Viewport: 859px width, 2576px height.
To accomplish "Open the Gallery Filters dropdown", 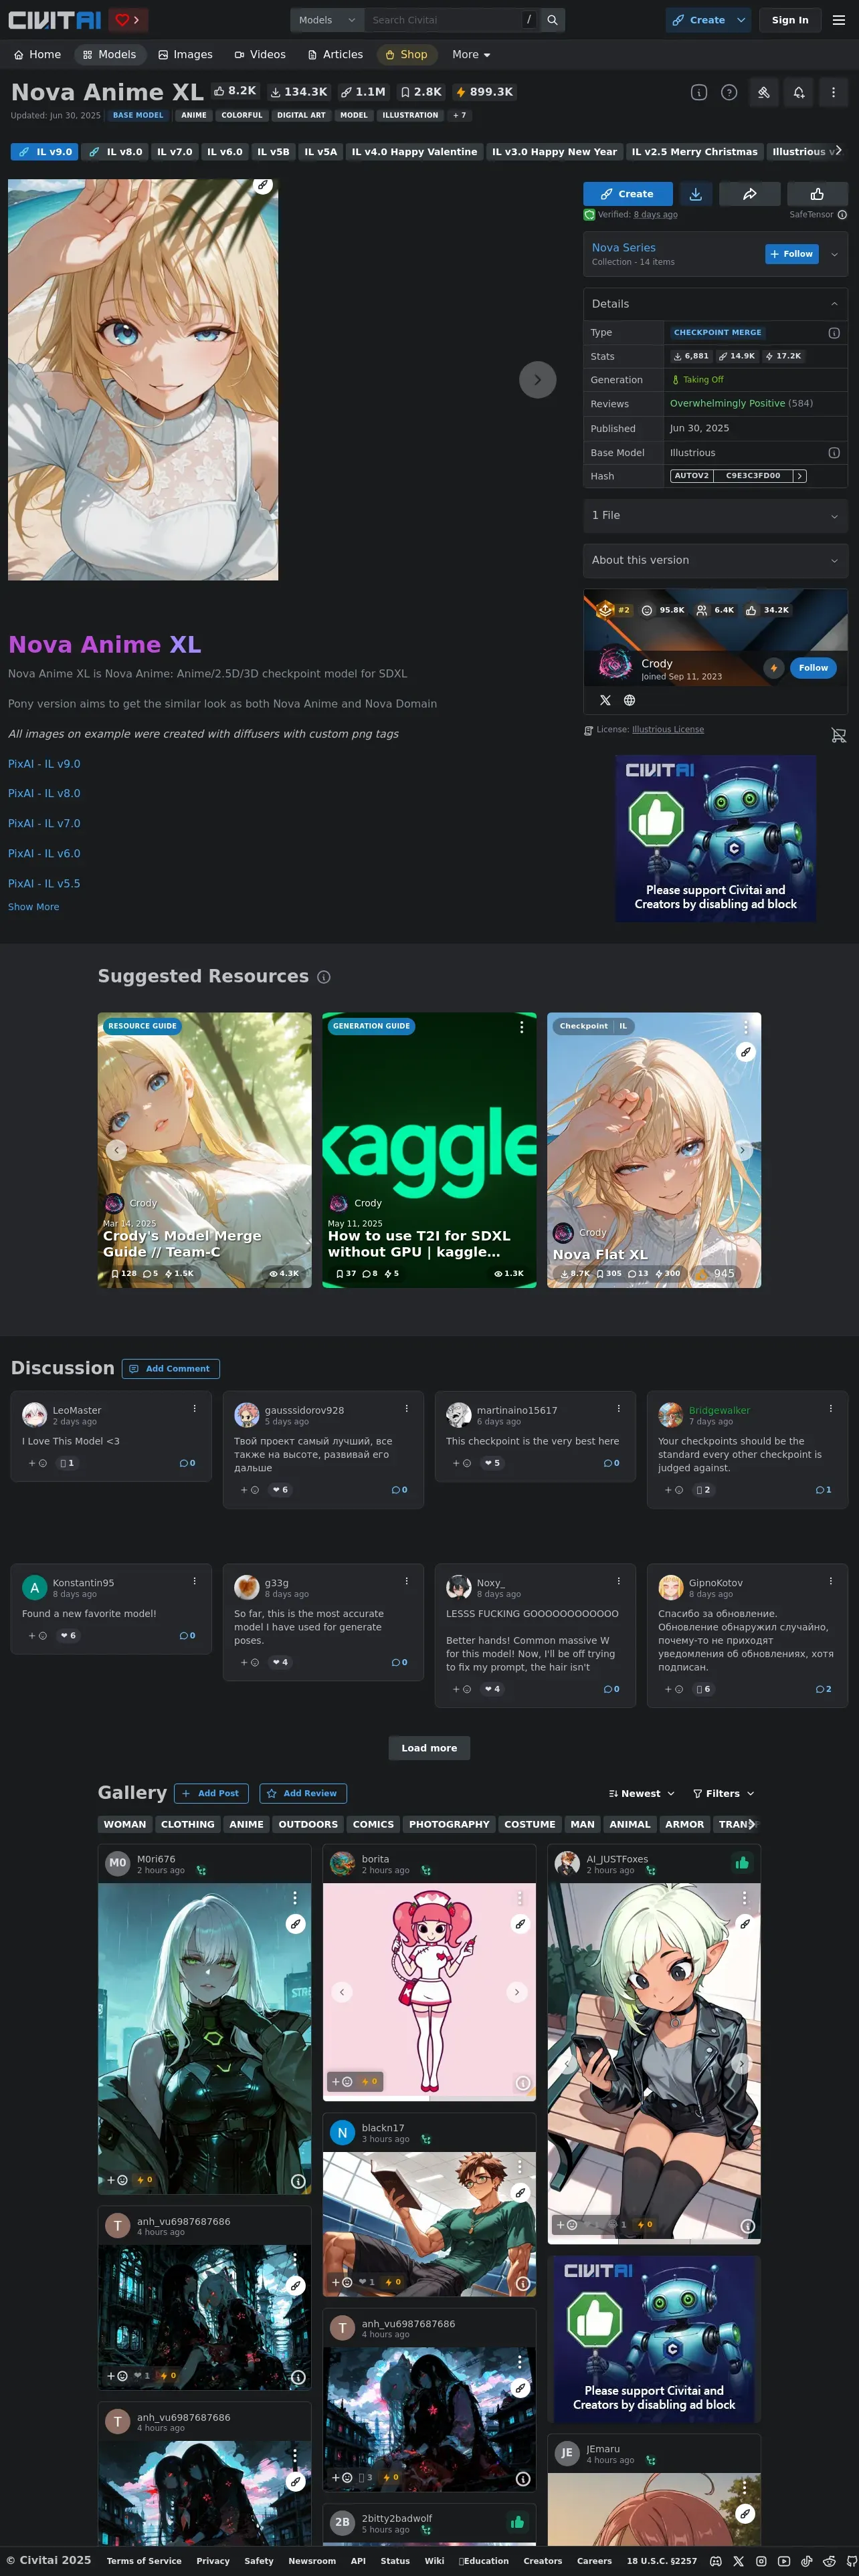I will coord(723,1794).
